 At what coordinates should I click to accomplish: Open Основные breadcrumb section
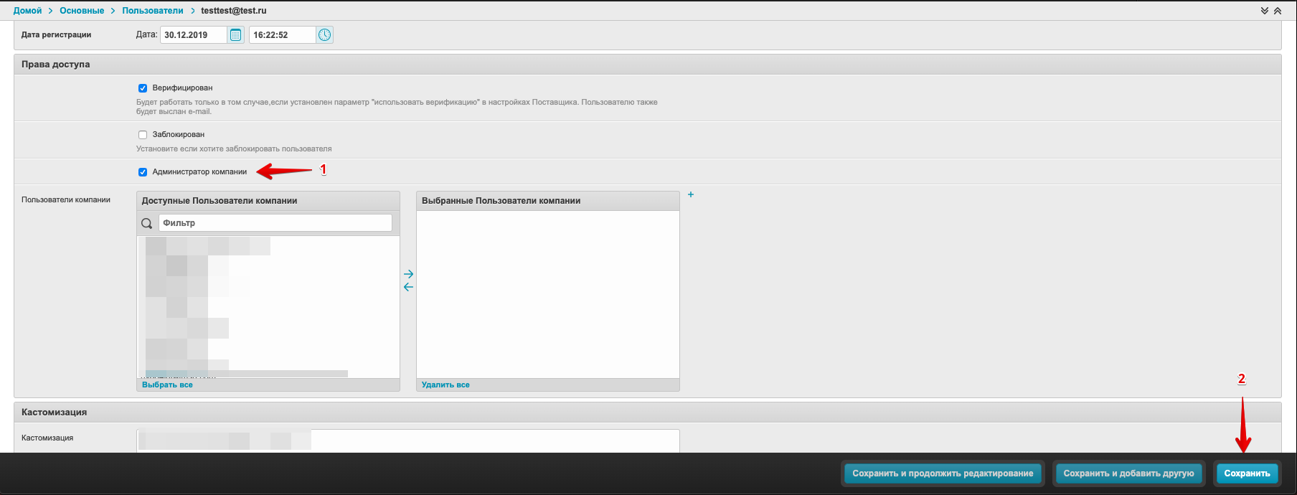82,11
